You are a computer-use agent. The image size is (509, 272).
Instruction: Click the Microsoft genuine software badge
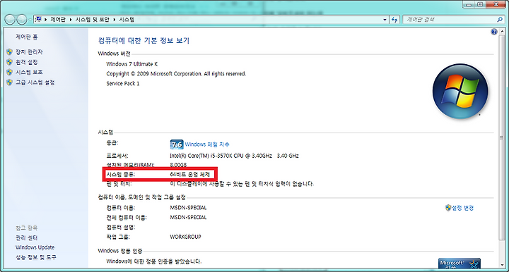tap(459, 264)
